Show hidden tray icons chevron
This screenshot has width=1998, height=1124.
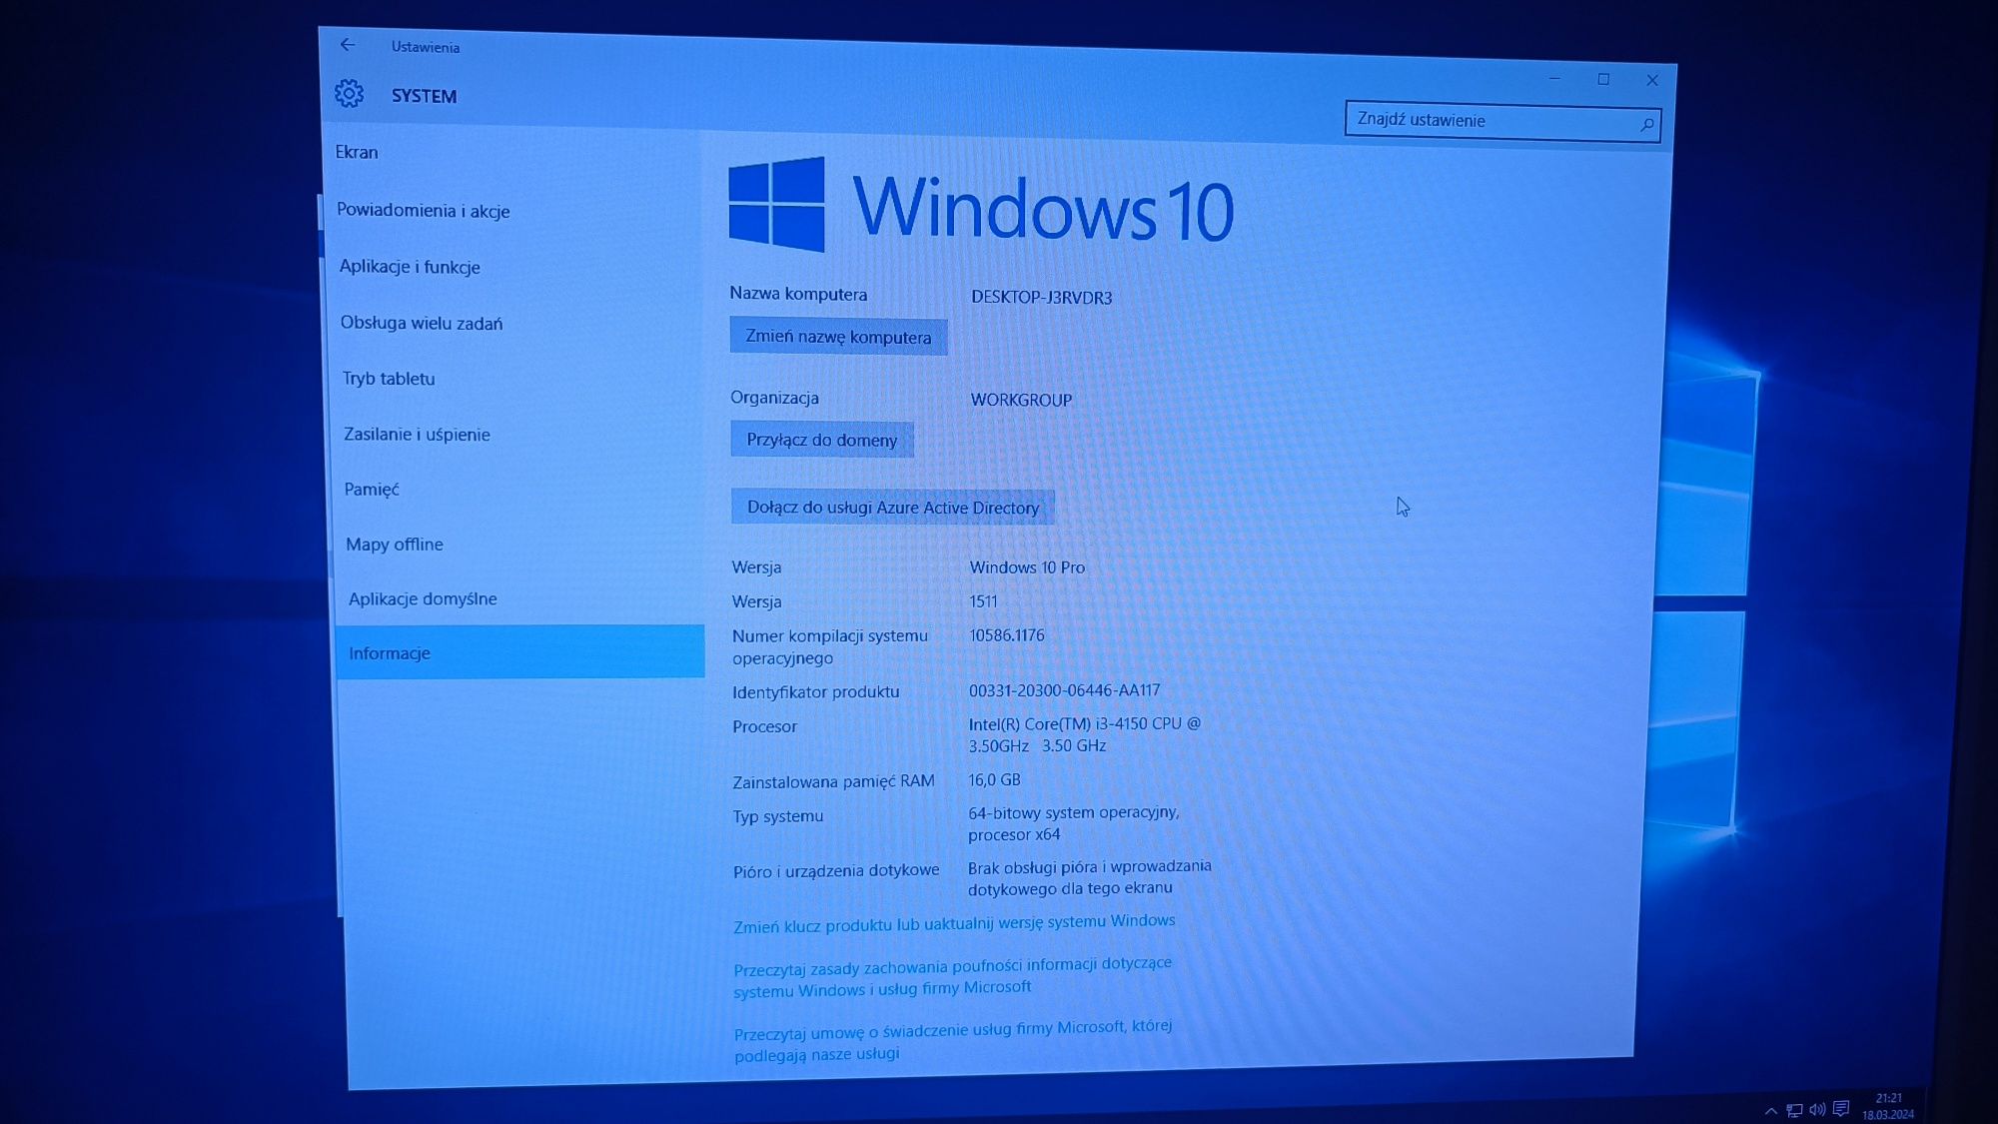click(1770, 1110)
